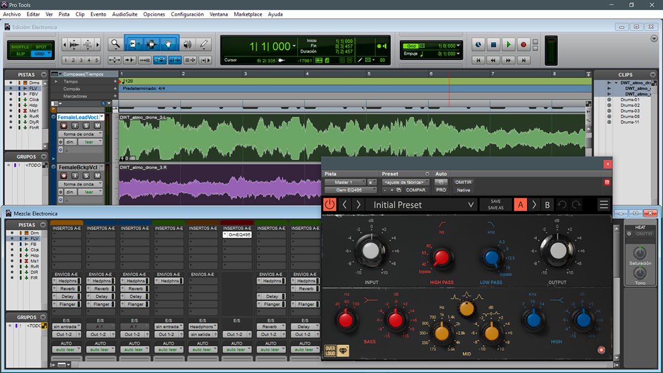Screen dimensions: 663x373
Task: Switch to plugin state B
Action: [x=547, y=204]
